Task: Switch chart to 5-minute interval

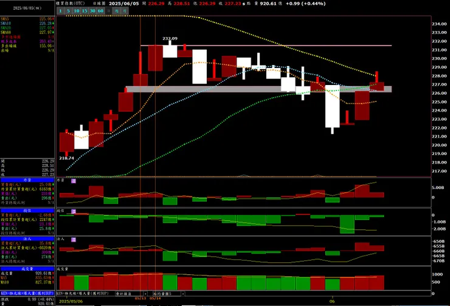Action: 68,11
